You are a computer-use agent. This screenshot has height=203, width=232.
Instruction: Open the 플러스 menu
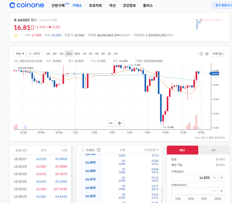coord(148,5)
